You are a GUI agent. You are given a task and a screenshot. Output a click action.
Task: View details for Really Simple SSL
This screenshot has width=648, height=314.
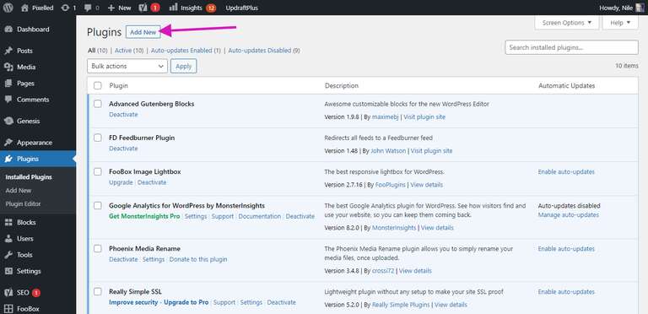coord(451,305)
